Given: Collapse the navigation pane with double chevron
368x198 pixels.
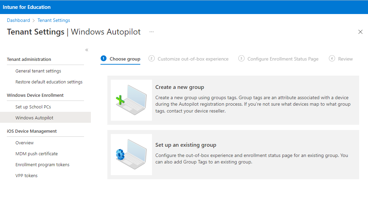Looking at the screenshot, I should (x=87, y=50).
